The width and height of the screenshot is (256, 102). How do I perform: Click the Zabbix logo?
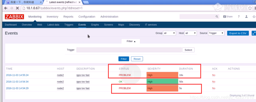(x=14, y=17)
